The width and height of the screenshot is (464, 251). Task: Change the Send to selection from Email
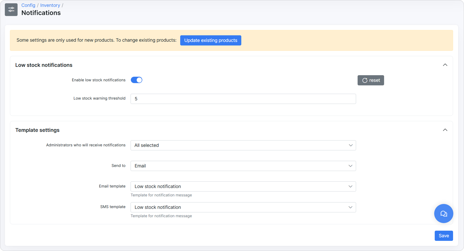tap(243, 166)
